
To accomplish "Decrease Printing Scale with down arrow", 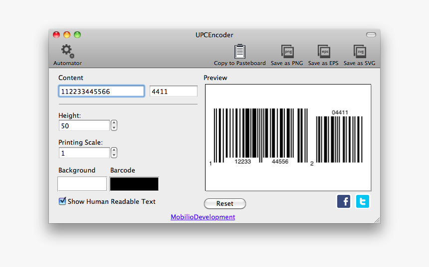I will point(114,155).
